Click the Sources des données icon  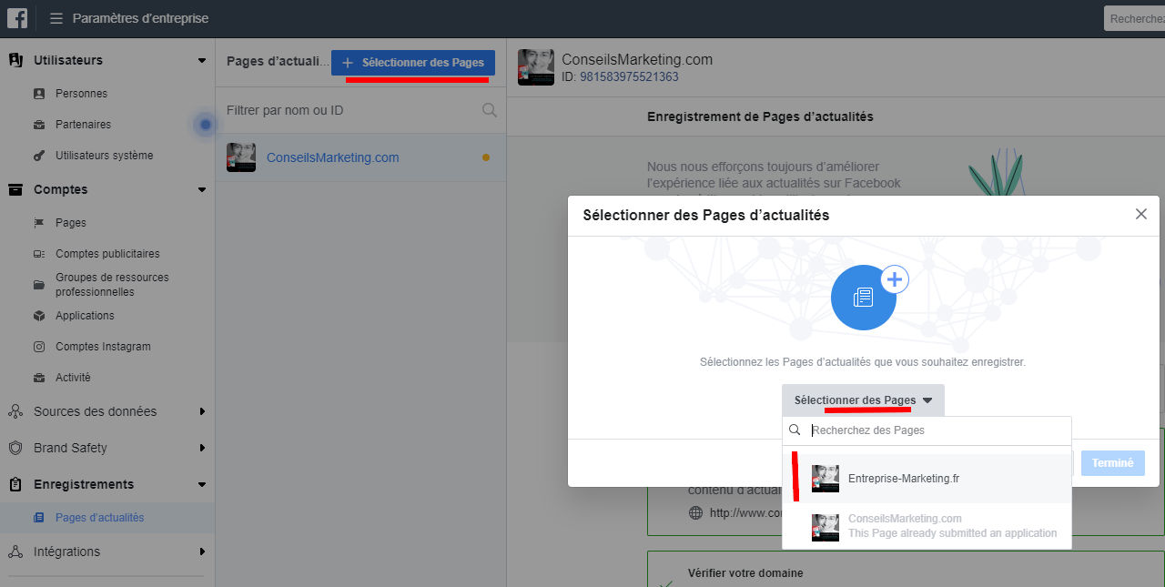coord(15,411)
